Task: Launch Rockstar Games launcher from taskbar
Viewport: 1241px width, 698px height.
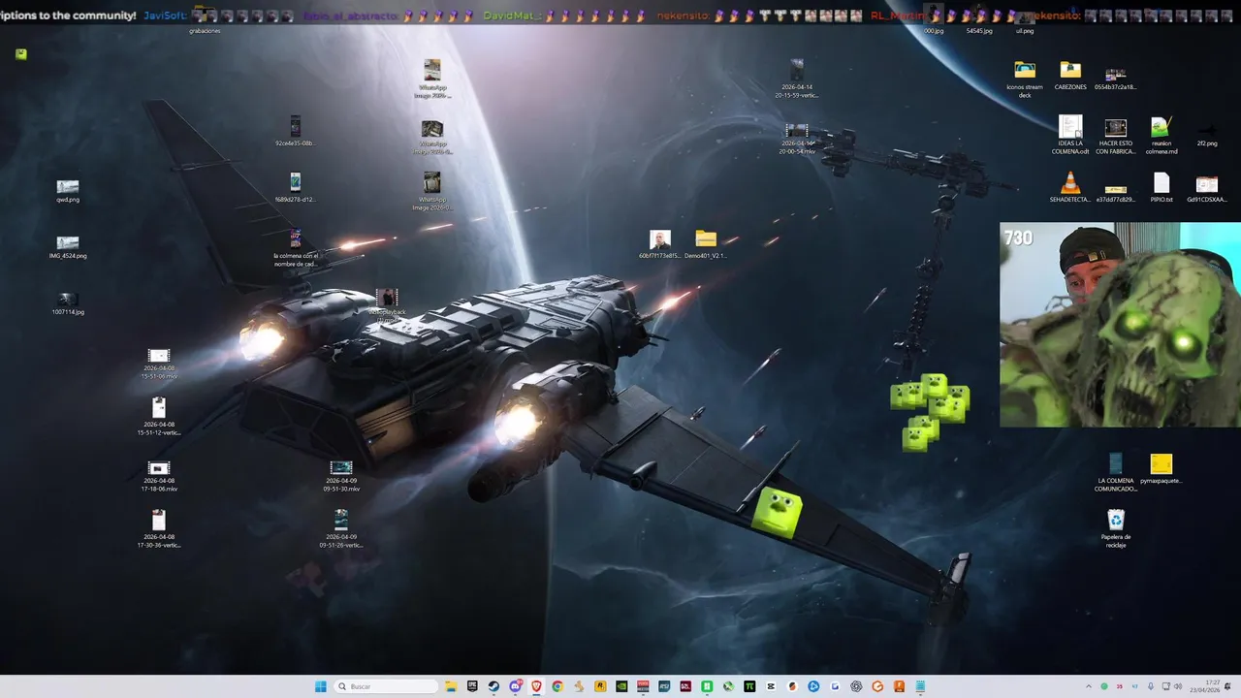Action: (600, 686)
